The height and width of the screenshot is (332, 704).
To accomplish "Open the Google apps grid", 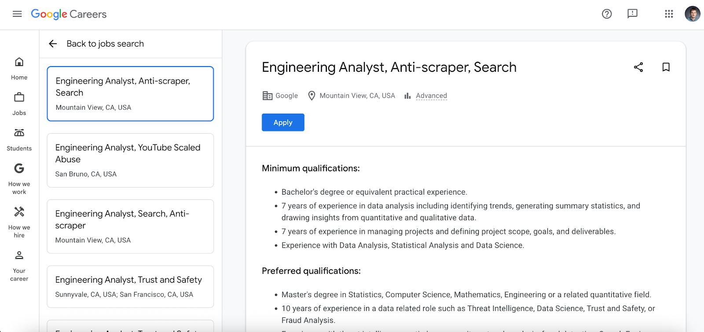I will tap(669, 14).
